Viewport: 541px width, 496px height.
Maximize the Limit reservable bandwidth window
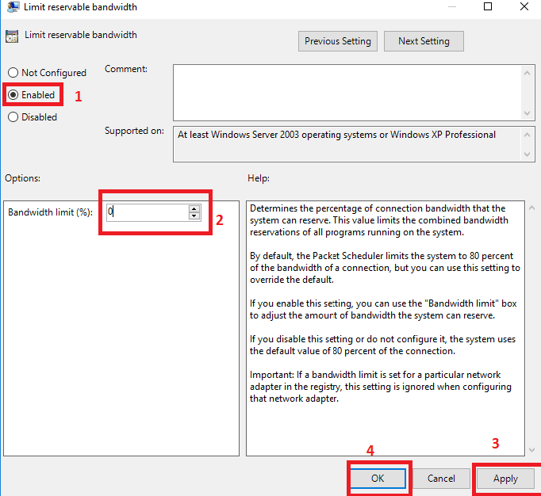click(x=488, y=7)
